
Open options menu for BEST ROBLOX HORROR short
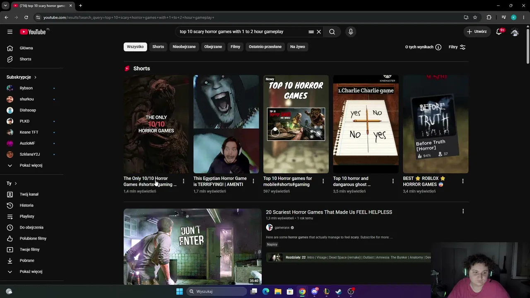coord(463,181)
